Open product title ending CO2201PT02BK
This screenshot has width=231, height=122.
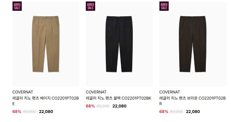(118, 98)
